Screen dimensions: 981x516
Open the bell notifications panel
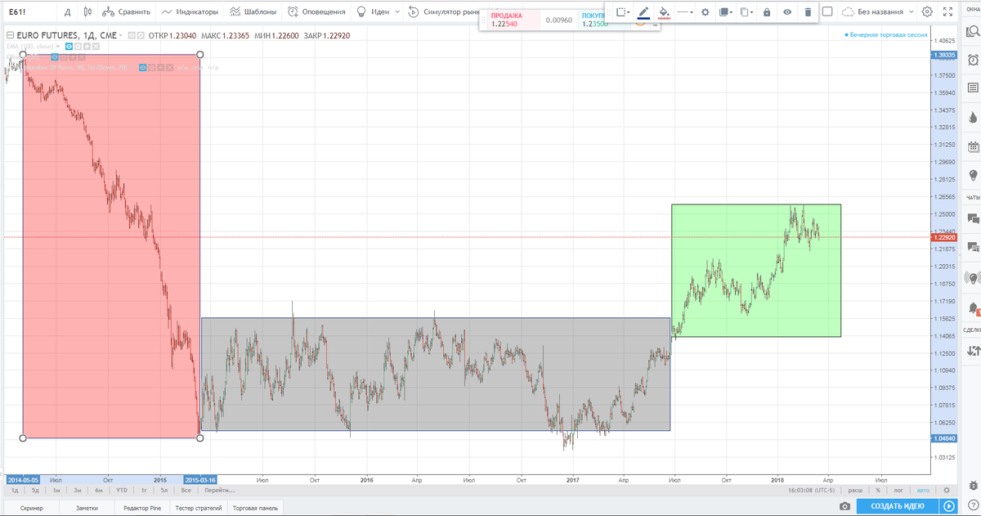coord(973,307)
